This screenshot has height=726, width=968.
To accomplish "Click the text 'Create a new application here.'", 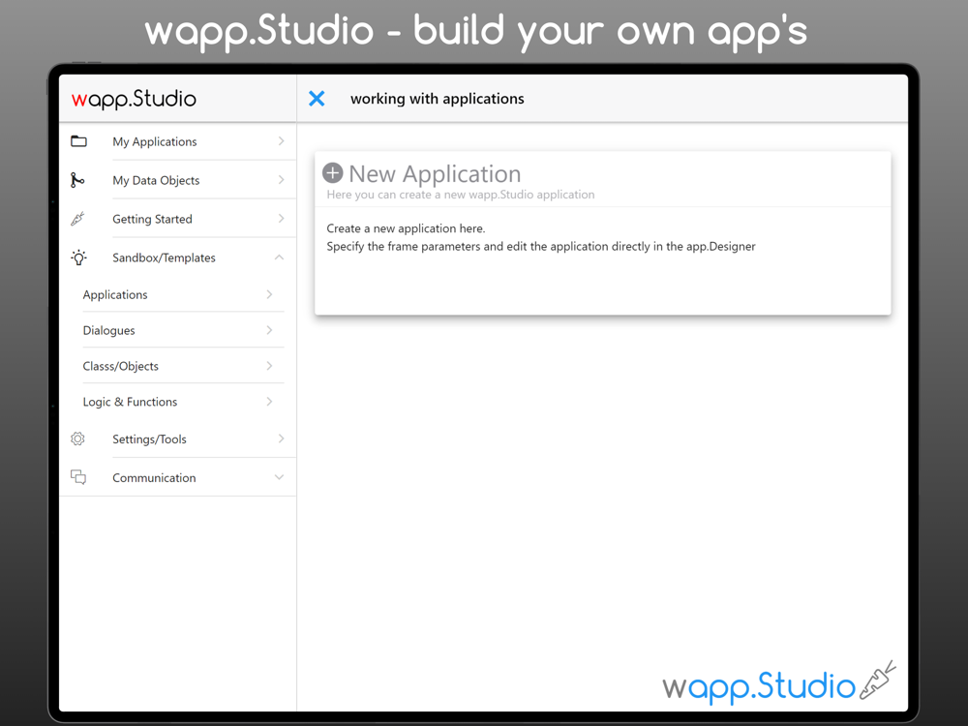I will pyautogui.click(x=406, y=228).
